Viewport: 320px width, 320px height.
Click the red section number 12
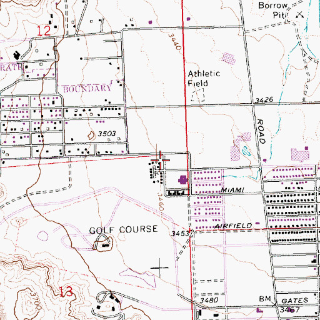point(44,31)
